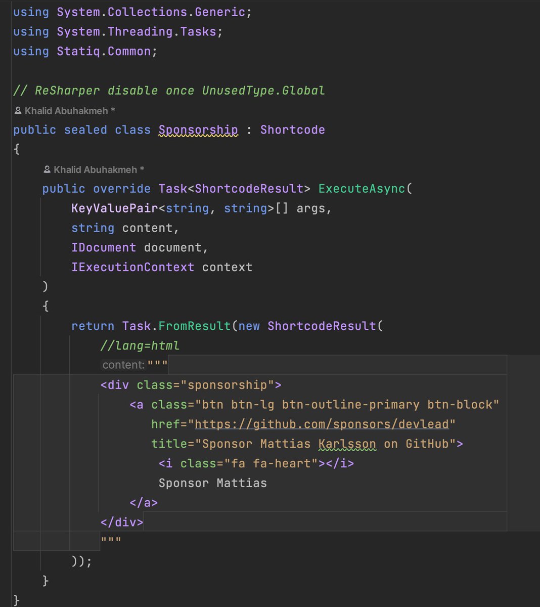Click the KeyValuePair args parameter
540x607 pixels.
click(202, 208)
